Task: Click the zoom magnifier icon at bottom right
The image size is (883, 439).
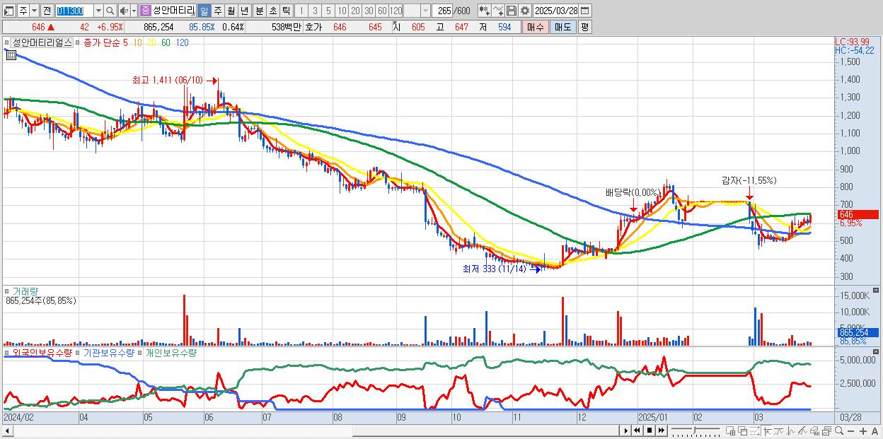Action: coord(838,431)
